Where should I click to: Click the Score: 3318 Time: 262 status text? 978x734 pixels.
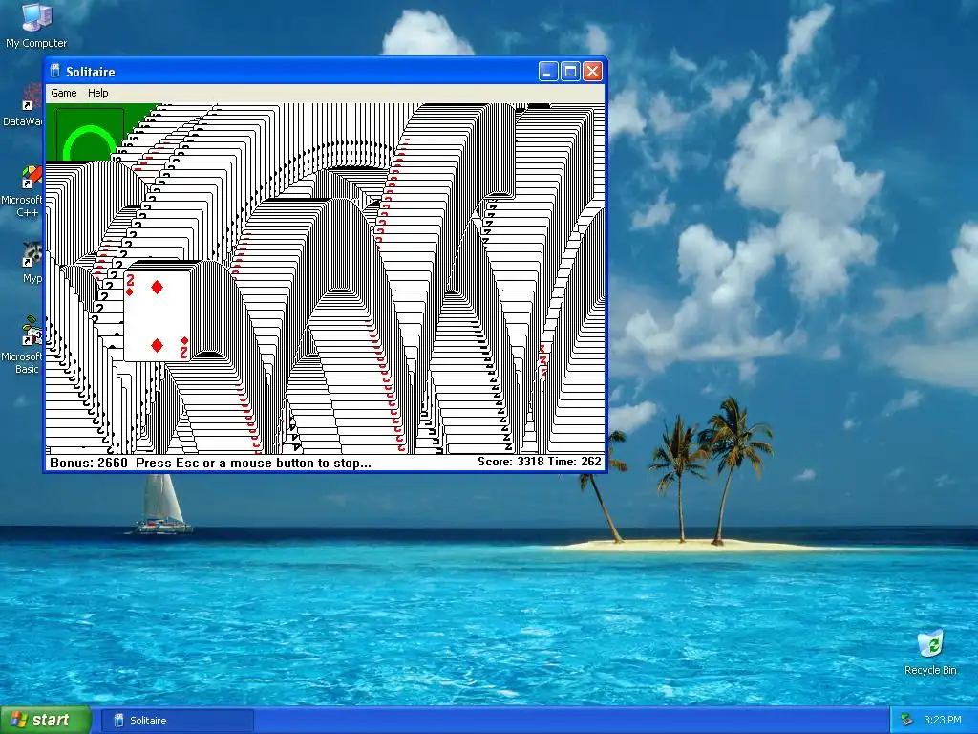(540, 462)
